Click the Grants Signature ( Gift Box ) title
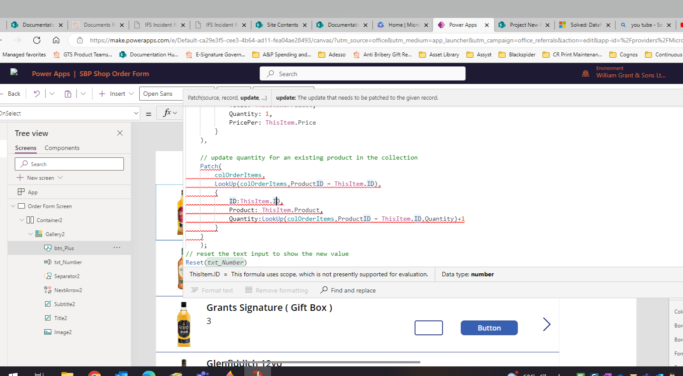The width and height of the screenshot is (683, 376). tap(269, 307)
